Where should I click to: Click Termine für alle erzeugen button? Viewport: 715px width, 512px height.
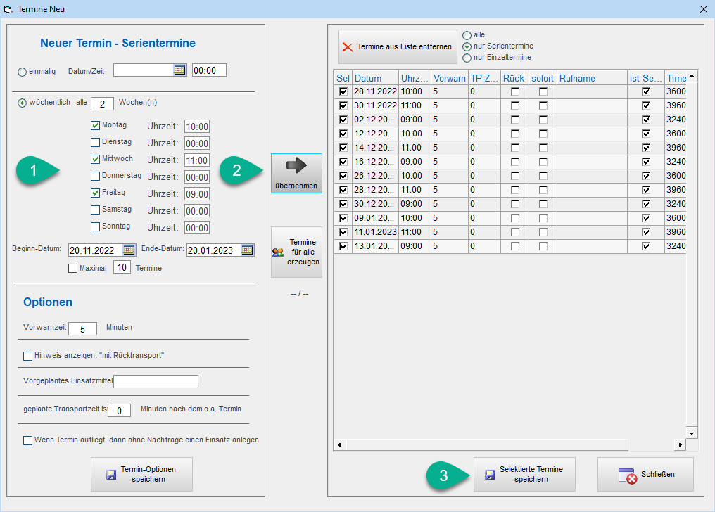(x=296, y=252)
